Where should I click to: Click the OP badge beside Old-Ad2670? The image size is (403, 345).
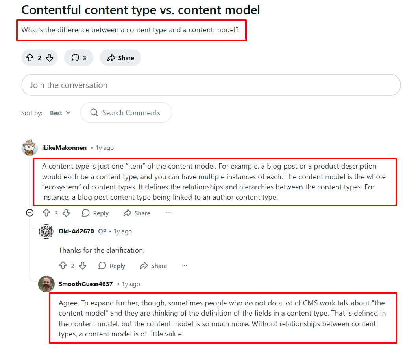coord(102,231)
